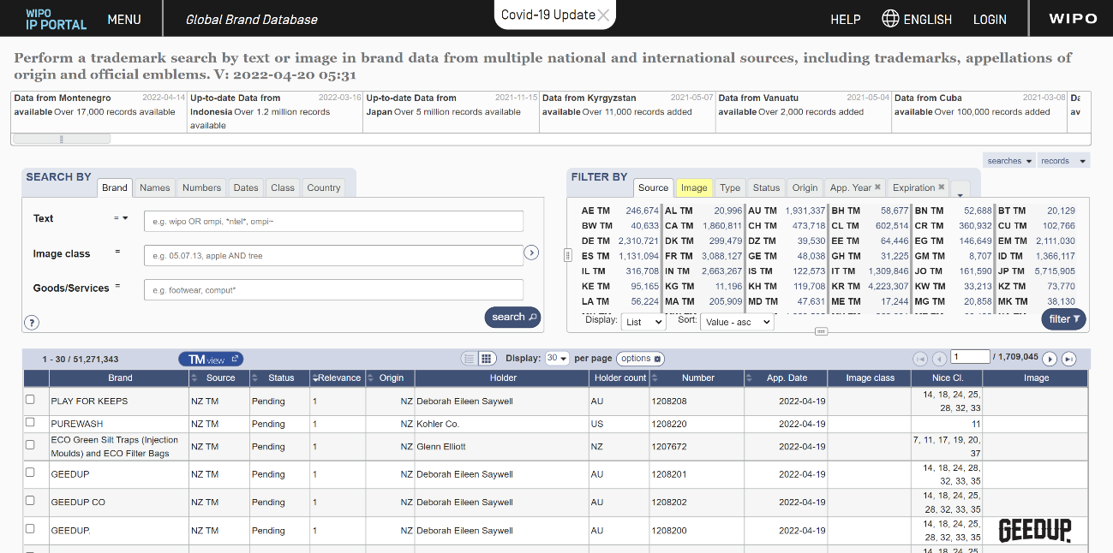1113x553 pixels.
Task: Close the Covid-19 Update banner
Action: (x=603, y=15)
